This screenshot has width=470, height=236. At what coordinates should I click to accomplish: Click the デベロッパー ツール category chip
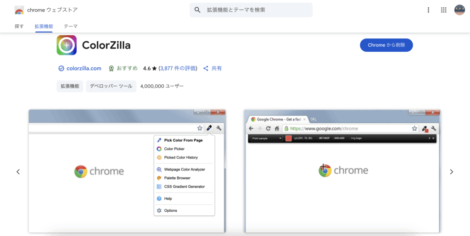[111, 86]
